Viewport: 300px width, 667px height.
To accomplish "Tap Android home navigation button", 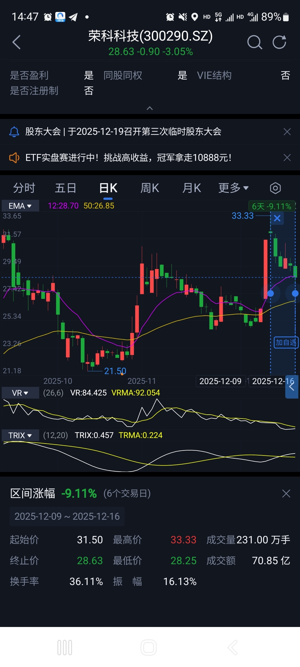I will point(149,648).
